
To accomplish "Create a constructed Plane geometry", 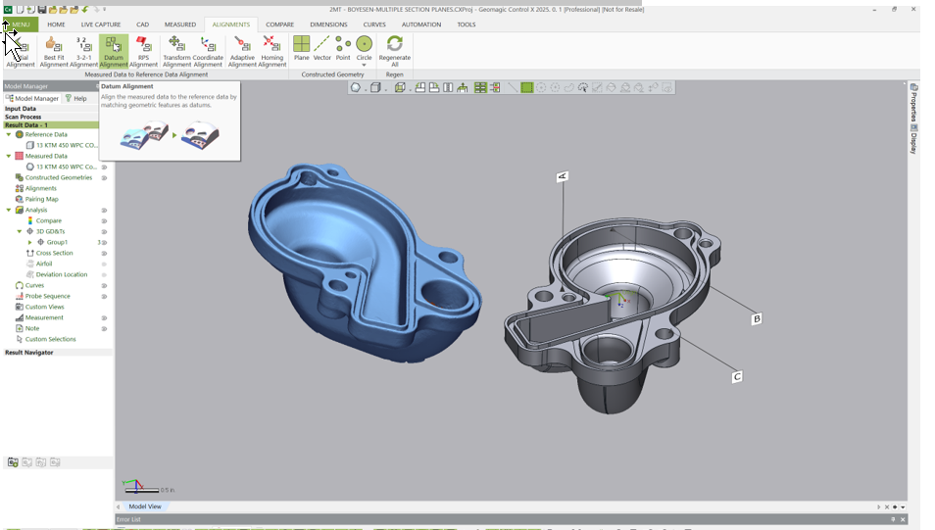I will 301,48.
